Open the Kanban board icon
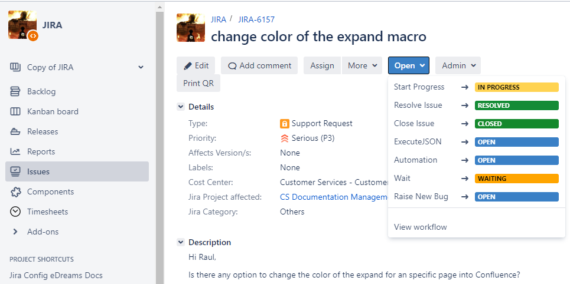The height and width of the screenshot is (284, 570). coord(16,111)
